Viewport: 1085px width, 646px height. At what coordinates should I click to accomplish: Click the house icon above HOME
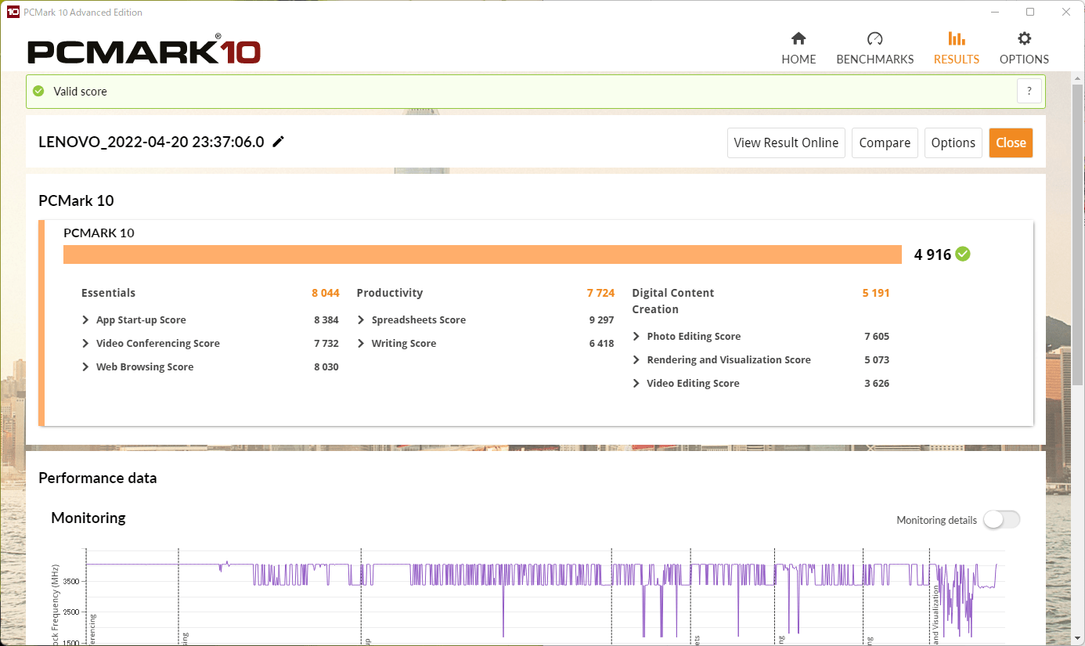click(798, 38)
